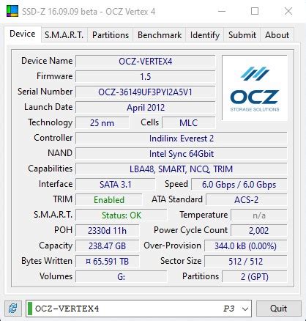Click the Capacity value 238.47 GB
This screenshot has width=306, height=321.
pos(108,246)
